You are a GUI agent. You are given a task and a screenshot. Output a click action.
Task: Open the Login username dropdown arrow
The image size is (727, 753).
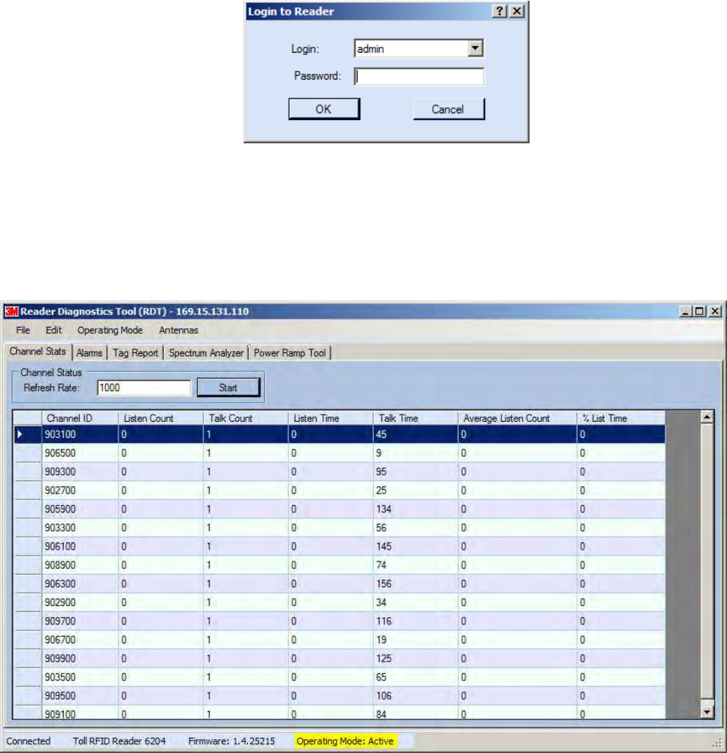pyautogui.click(x=475, y=48)
